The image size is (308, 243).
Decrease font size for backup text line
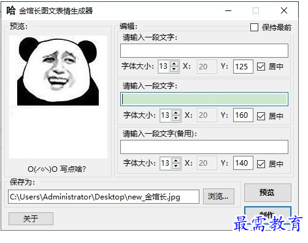point(176,166)
